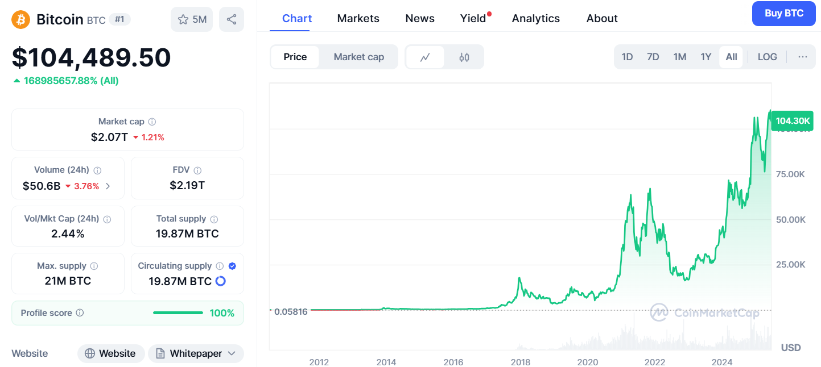
Task: Click Vol/Mkt Cap value 2.44%
Action: [x=68, y=234]
